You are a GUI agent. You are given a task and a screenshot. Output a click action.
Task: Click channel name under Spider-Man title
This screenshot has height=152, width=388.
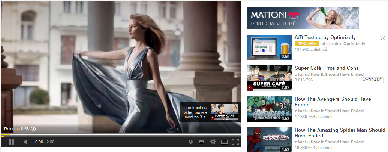coord(337,142)
